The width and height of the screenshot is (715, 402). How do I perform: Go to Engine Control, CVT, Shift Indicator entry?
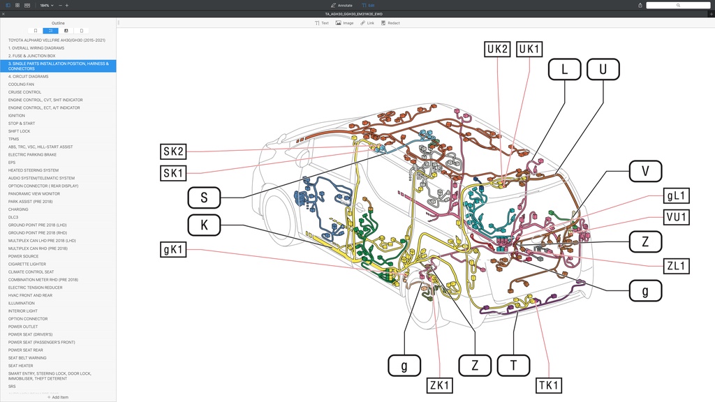pyautogui.click(x=45, y=100)
